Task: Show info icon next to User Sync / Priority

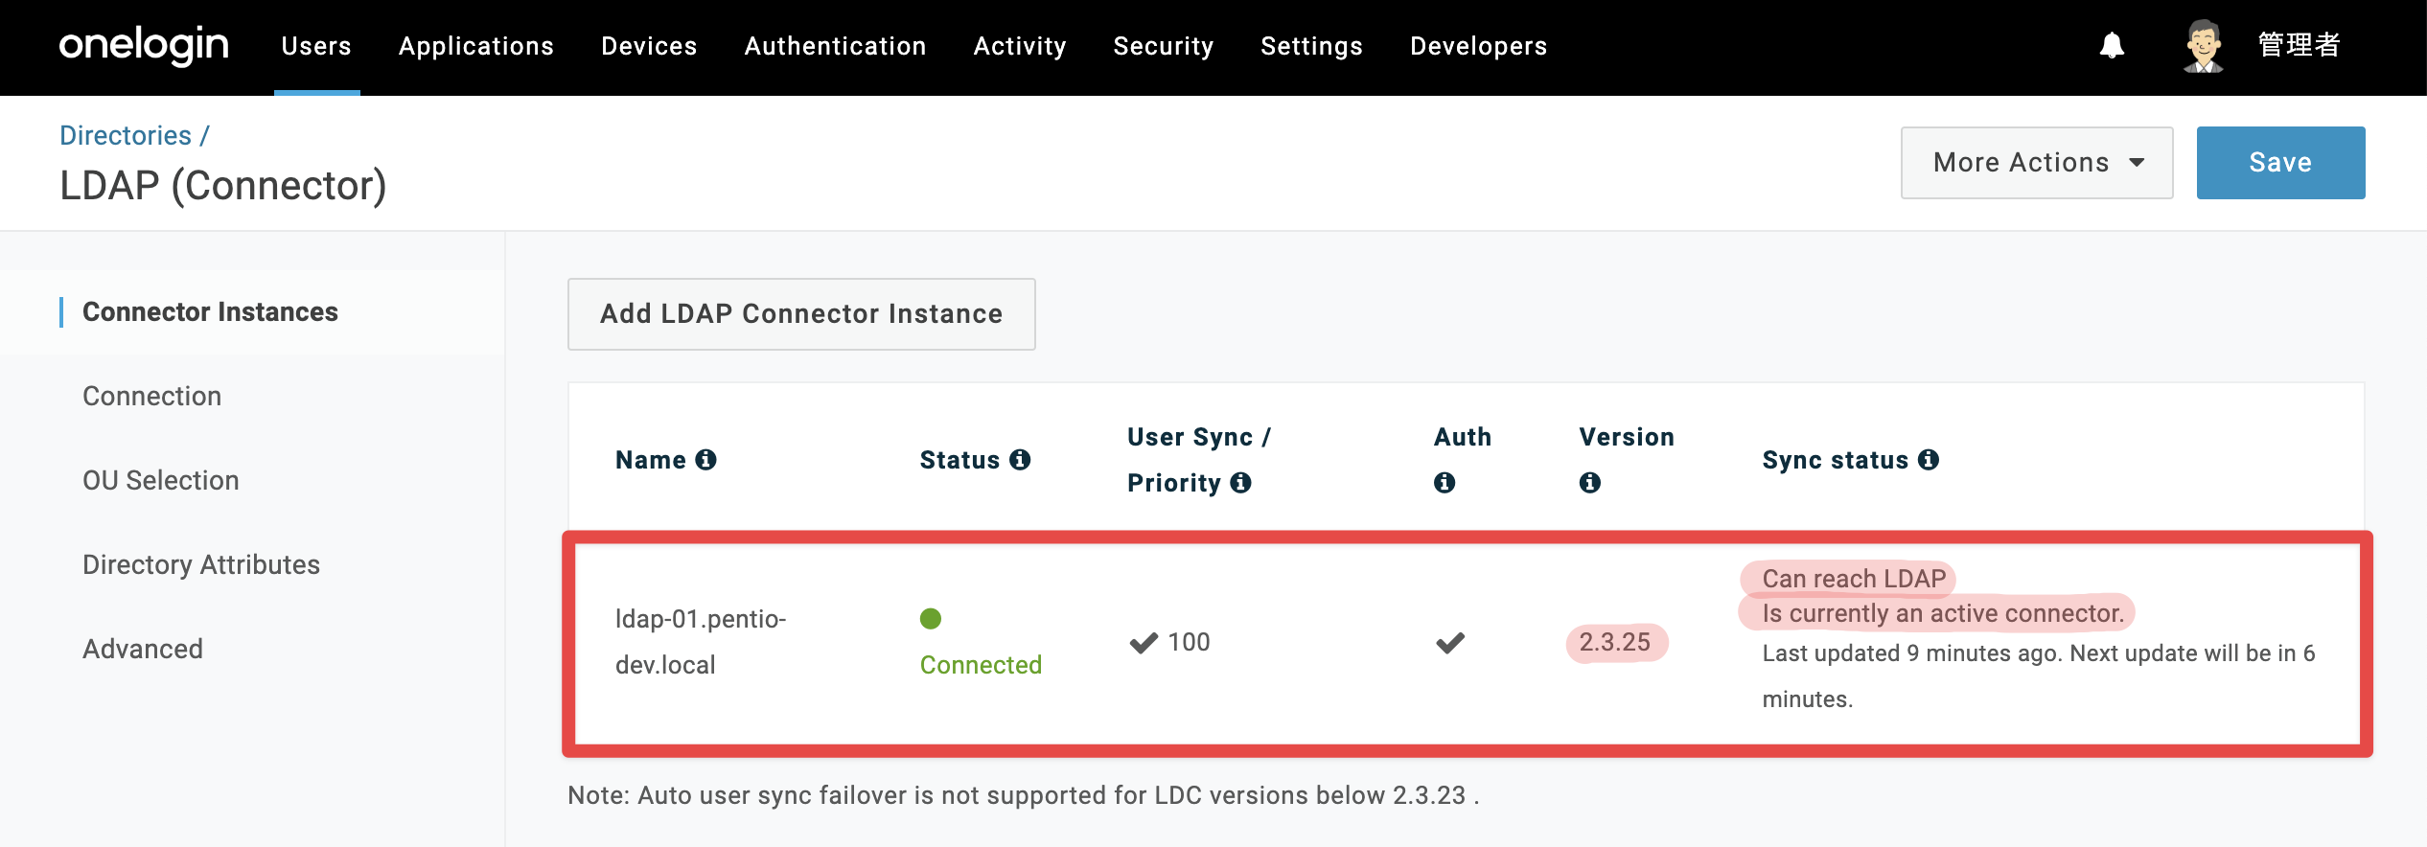Action: click(x=1241, y=483)
